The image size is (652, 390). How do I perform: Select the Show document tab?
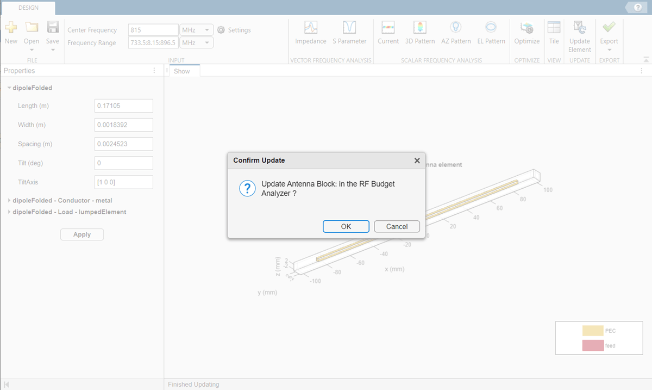point(182,71)
